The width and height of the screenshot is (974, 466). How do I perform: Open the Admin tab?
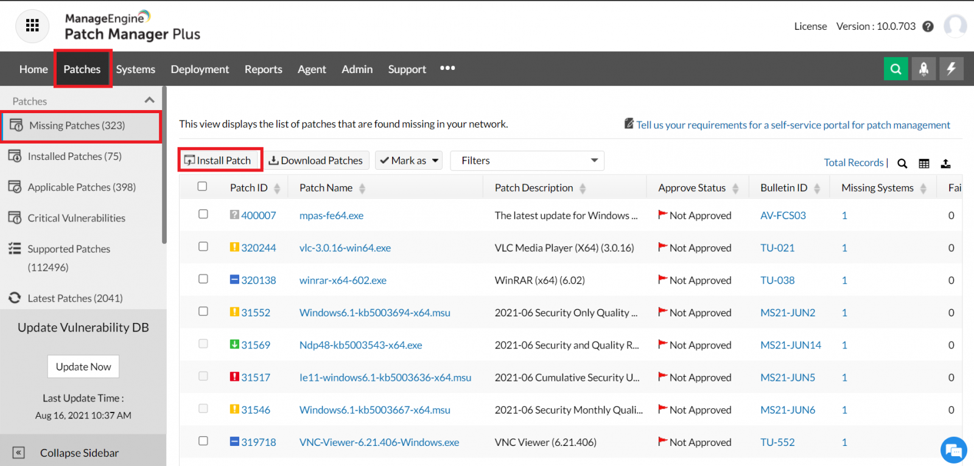click(357, 69)
